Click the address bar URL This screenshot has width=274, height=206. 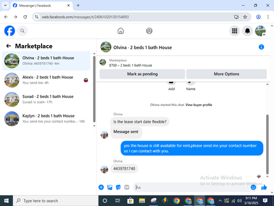pos(85,17)
